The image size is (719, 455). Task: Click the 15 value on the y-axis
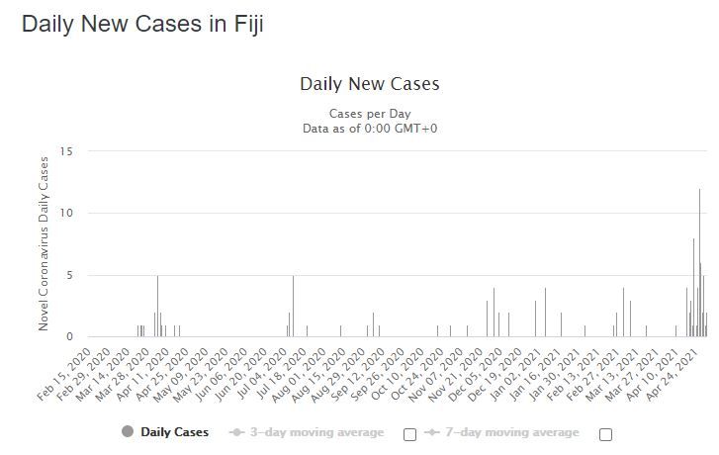coord(67,151)
